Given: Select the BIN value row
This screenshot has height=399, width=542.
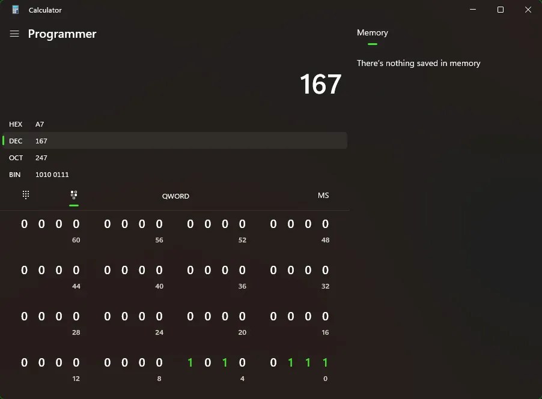Looking at the screenshot, I should tap(174, 175).
